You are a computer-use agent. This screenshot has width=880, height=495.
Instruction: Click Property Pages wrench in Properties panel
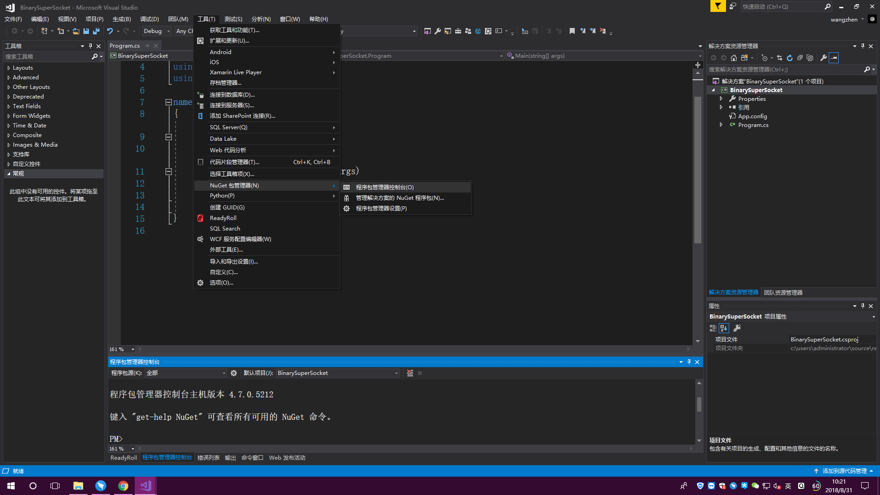(737, 328)
